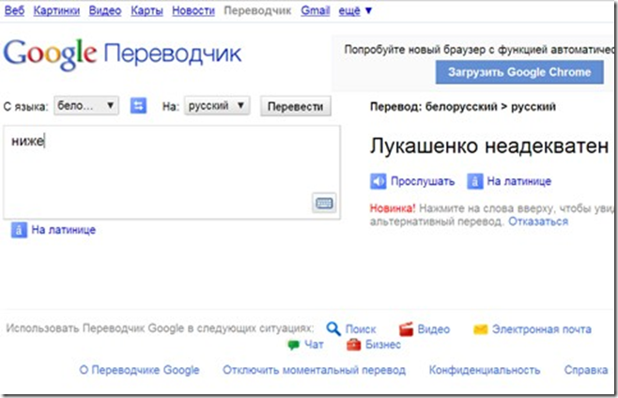Open the Чат link

coord(314,344)
